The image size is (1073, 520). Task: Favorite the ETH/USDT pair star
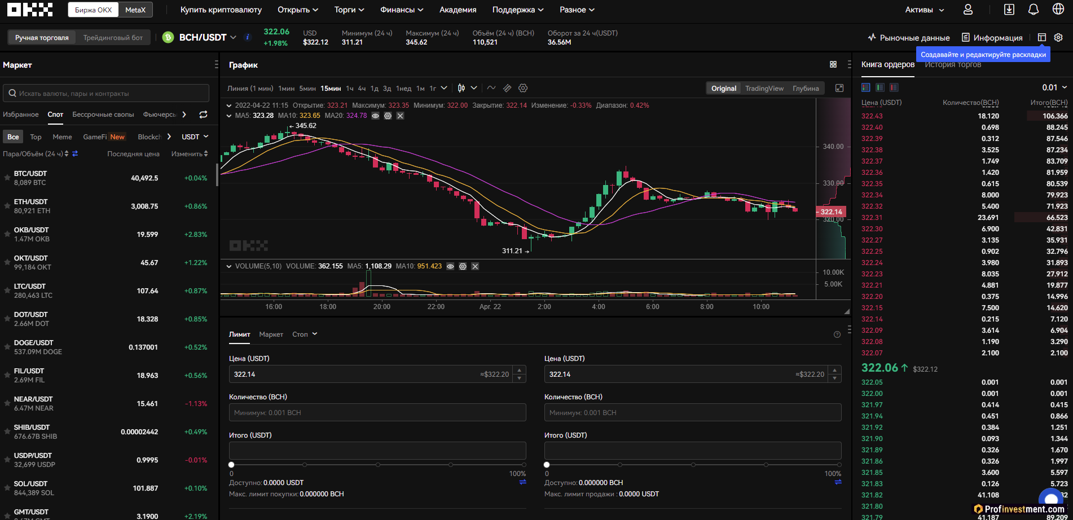coord(7,206)
